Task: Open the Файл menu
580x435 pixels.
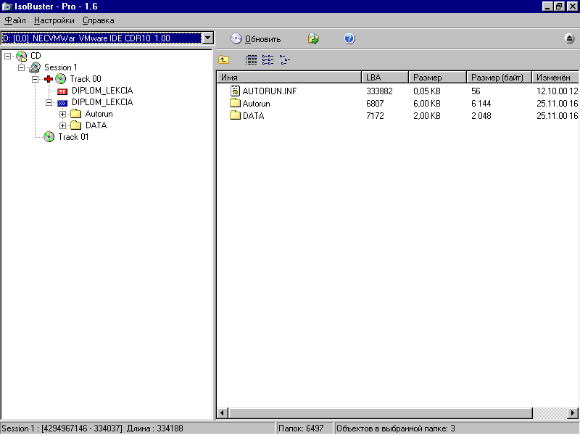Action: point(15,20)
